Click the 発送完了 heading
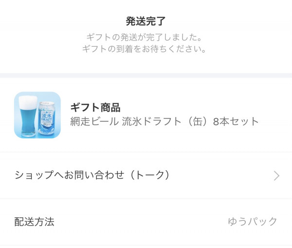Screen dimensions: 292x248 (146, 21)
